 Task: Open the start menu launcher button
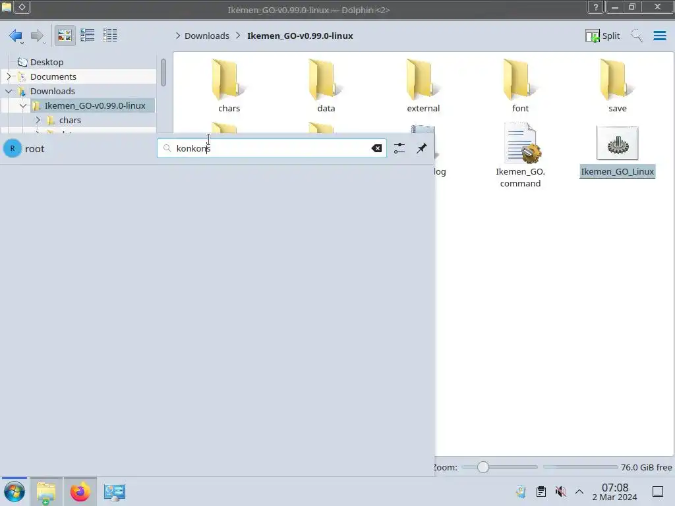click(x=15, y=492)
